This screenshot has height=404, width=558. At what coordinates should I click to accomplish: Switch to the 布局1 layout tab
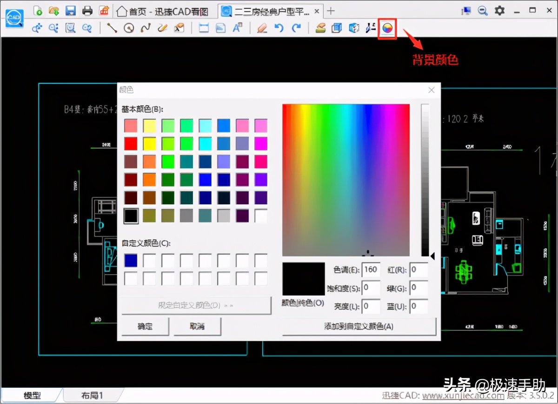click(92, 396)
